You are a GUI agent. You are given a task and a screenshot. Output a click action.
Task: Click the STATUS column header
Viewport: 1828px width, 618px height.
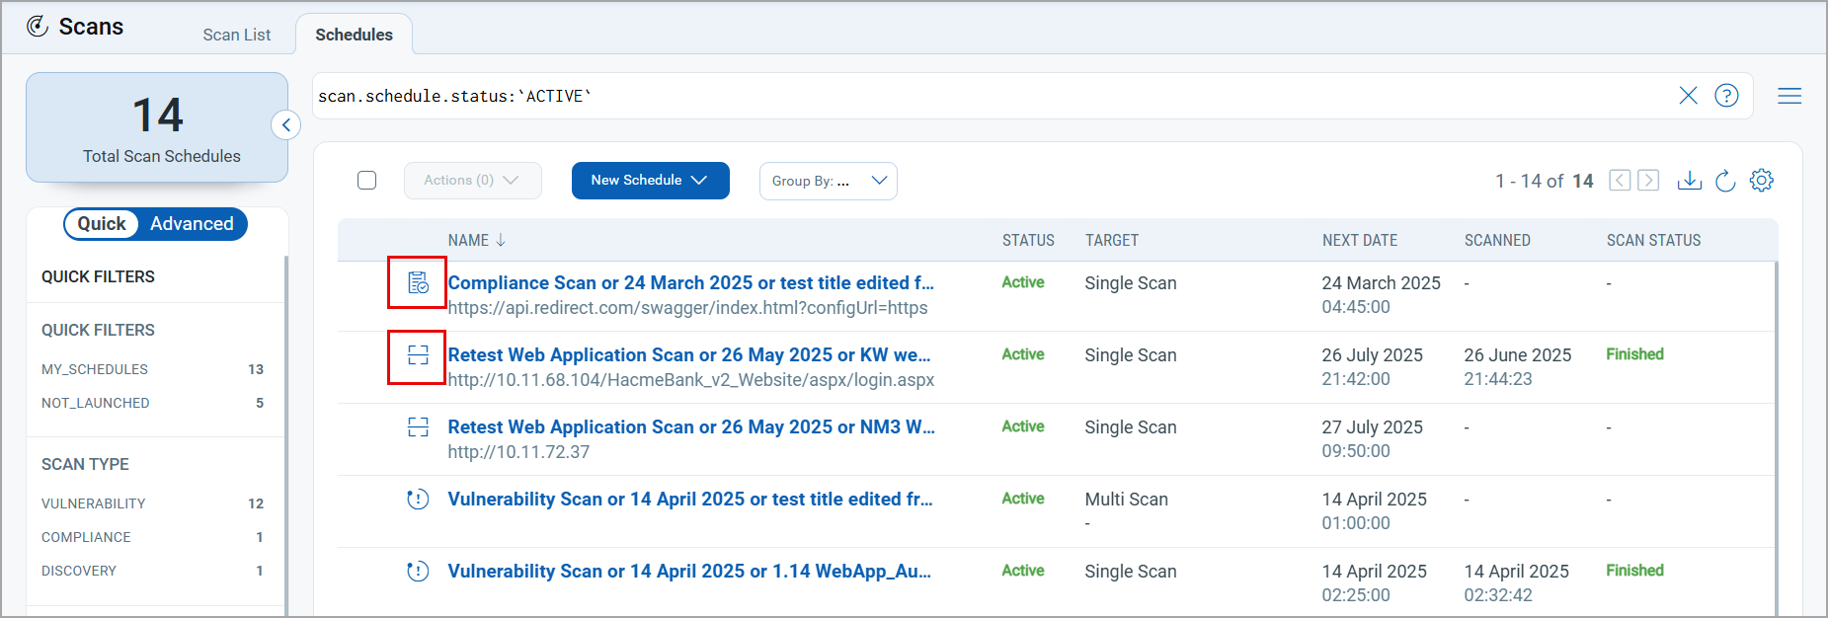(x=1028, y=240)
